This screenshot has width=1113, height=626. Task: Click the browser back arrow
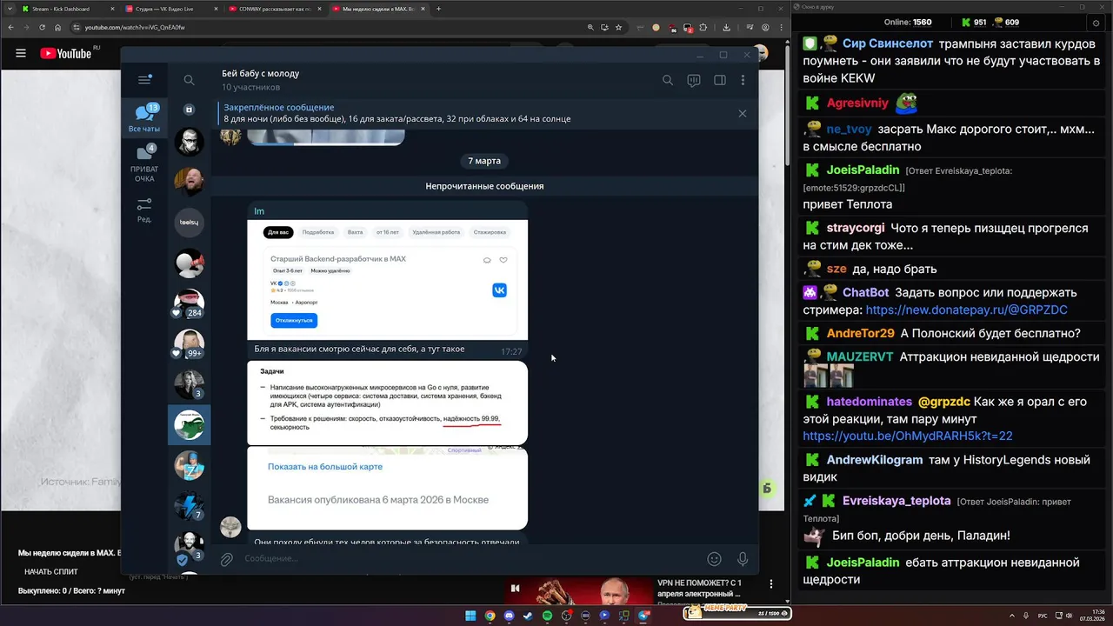tap(10, 27)
